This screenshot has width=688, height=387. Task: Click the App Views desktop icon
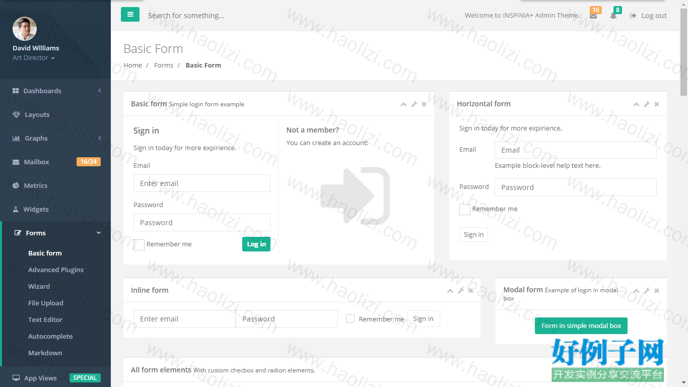(16, 378)
